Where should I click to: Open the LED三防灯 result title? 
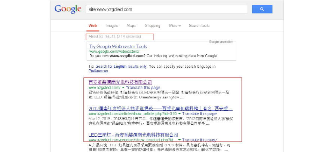tap(133, 134)
